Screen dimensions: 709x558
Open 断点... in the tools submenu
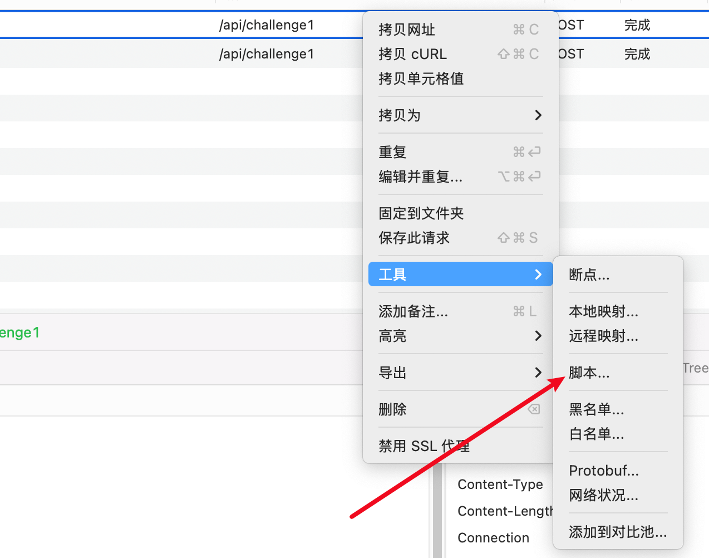(589, 275)
